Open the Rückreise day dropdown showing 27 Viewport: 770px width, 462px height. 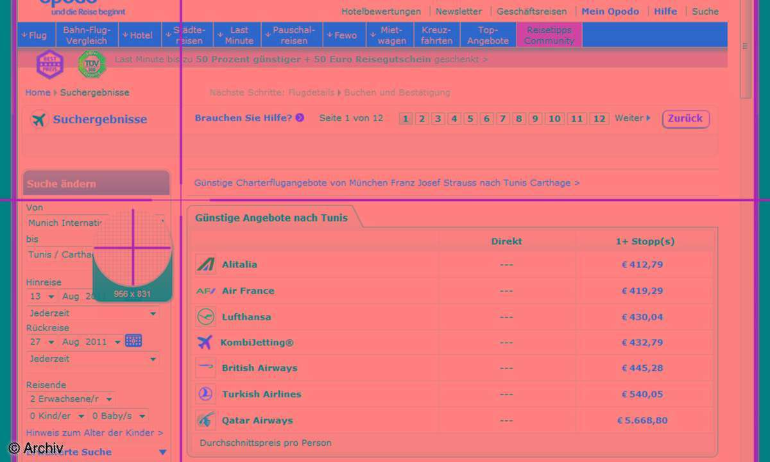click(42, 342)
